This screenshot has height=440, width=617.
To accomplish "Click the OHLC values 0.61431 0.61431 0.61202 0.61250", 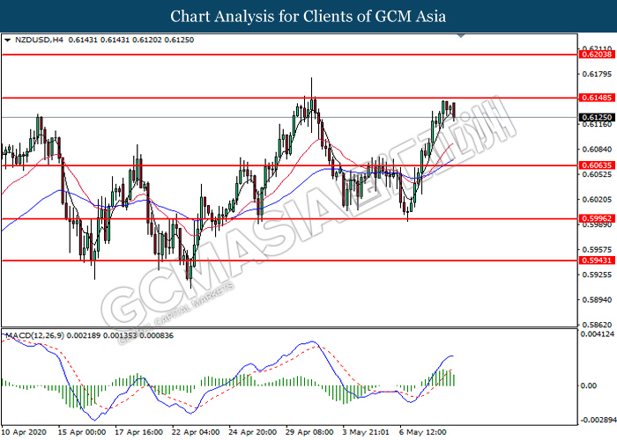I will 131,40.
